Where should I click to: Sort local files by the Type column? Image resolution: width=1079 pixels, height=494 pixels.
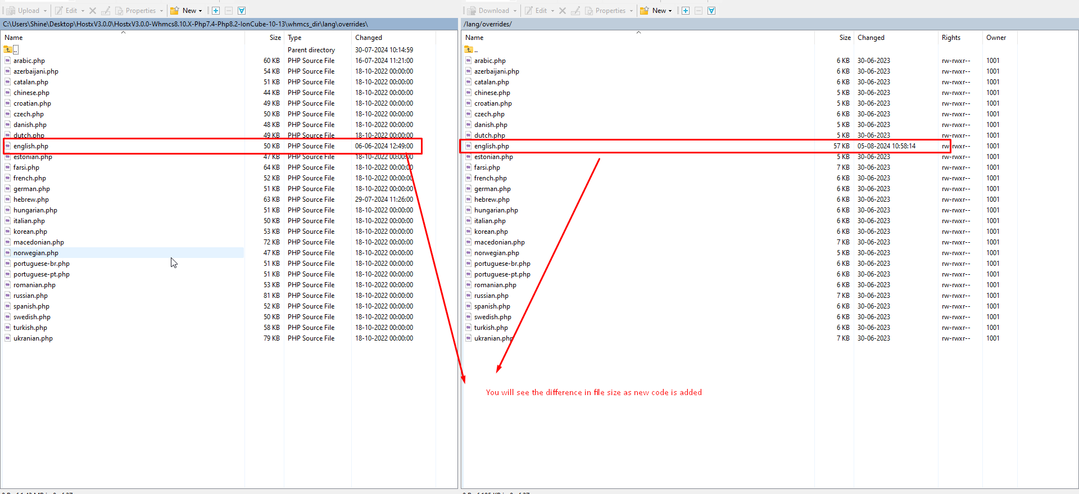(295, 38)
